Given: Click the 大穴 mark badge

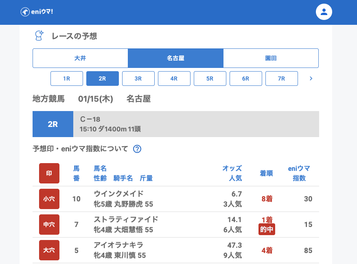Looking at the screenshot, I should tap(49, 250).
